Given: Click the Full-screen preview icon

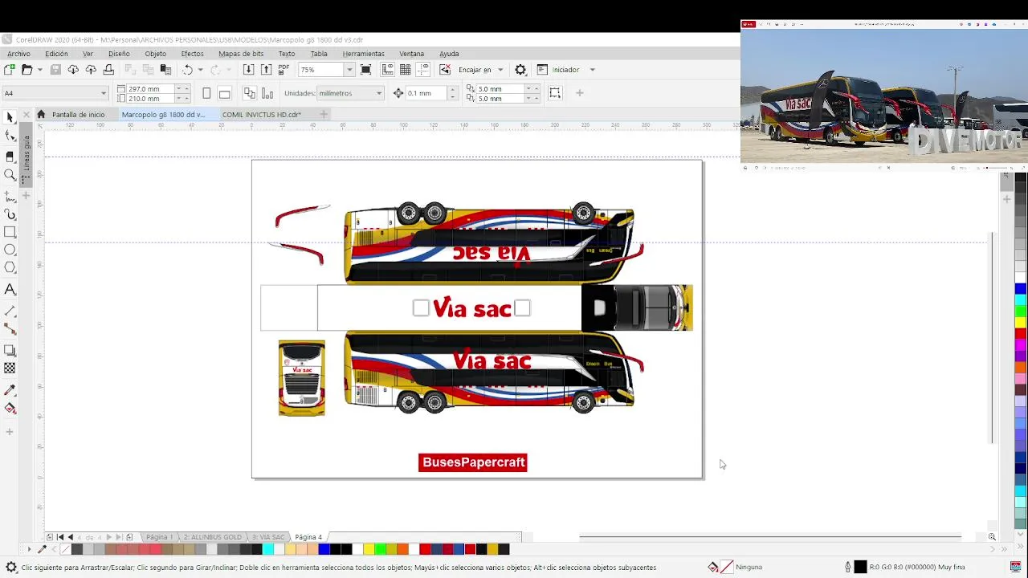Looking at the screenshot, I should [366, 70].
